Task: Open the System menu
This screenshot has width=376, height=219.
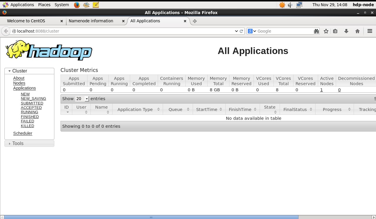Action: coord(62,5)
